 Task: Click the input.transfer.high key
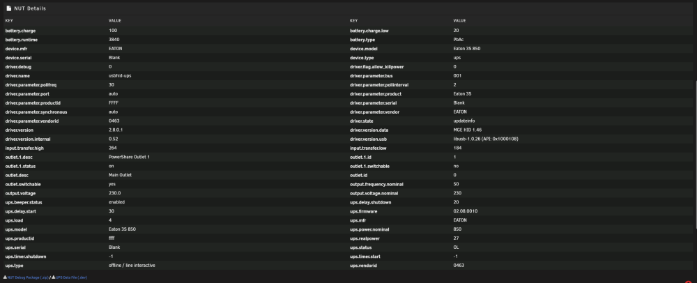click(24, 148)
